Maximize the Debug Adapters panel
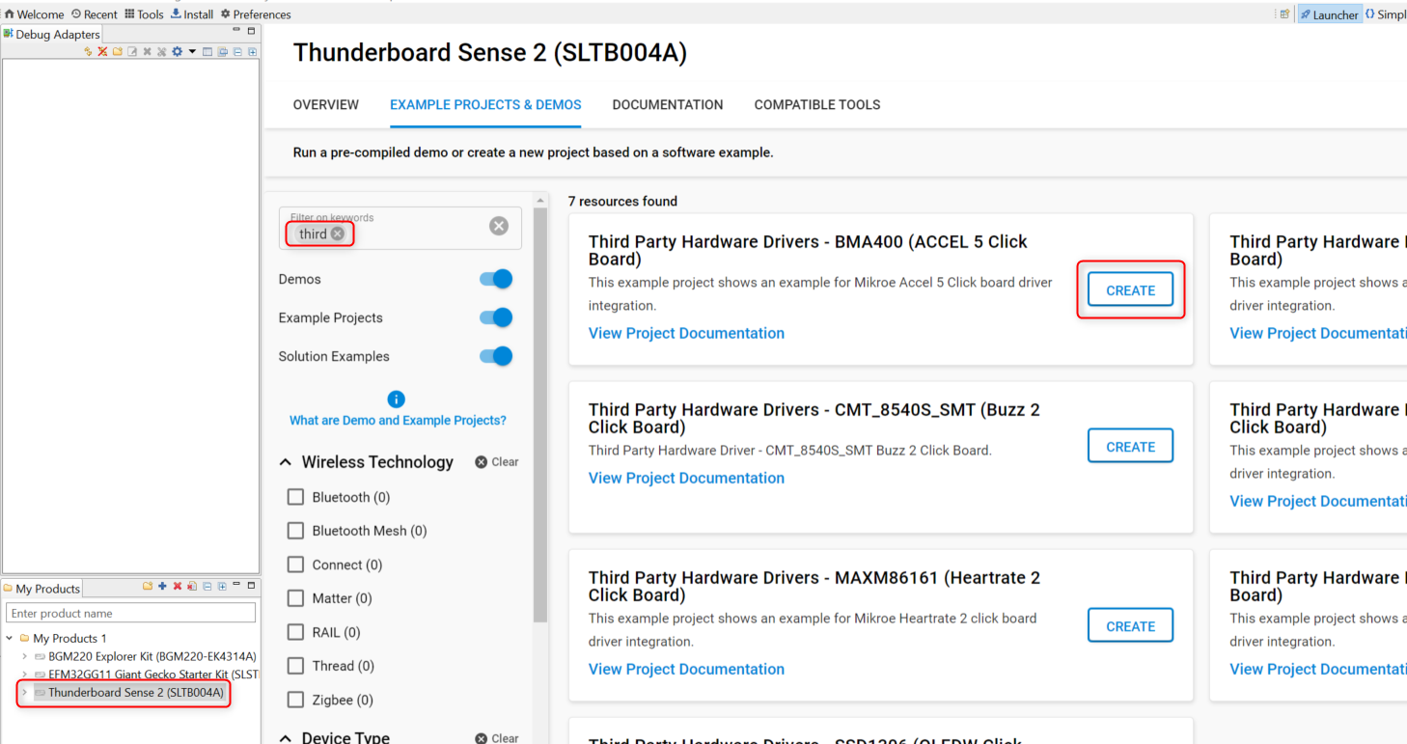The image size is (1407, 744). pos(251,31)
